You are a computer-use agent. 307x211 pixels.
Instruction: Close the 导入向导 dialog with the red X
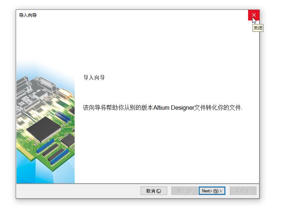254,15
